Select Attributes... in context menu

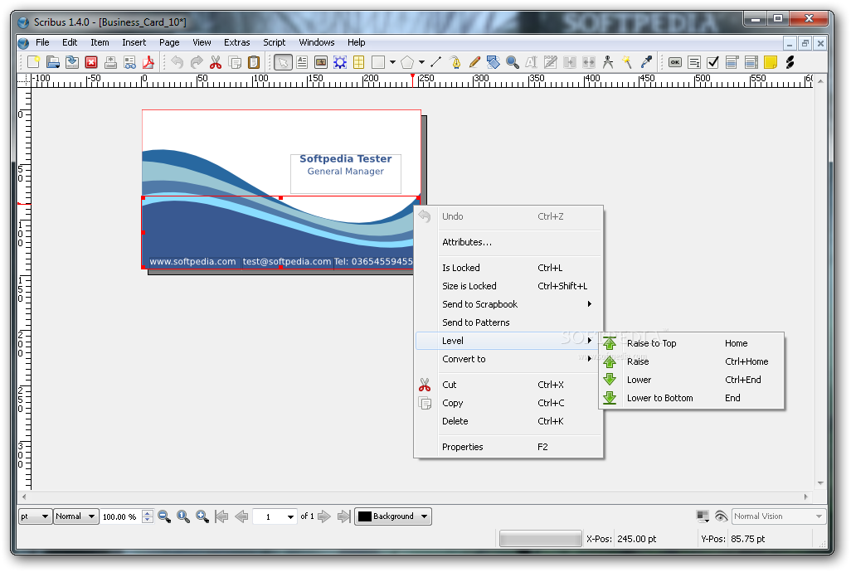coord(508,242)
